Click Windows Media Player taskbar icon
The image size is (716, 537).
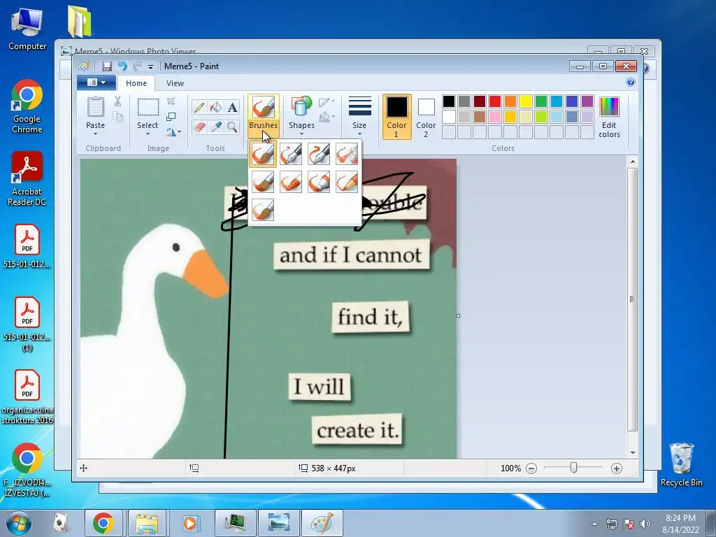point(190,523)
